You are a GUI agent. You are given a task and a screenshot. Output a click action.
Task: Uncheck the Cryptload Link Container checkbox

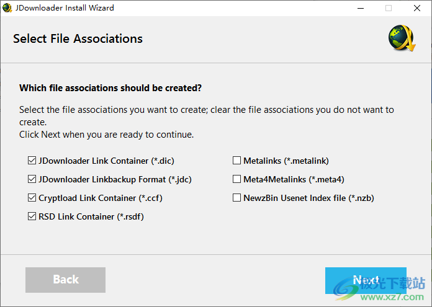tap(32, 198)
